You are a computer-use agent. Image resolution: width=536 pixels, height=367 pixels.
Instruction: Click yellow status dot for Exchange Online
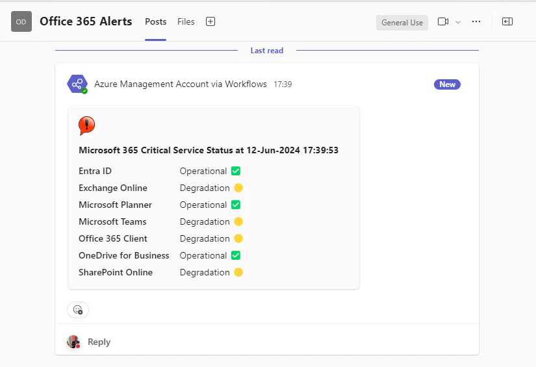(x=238, y=188)
